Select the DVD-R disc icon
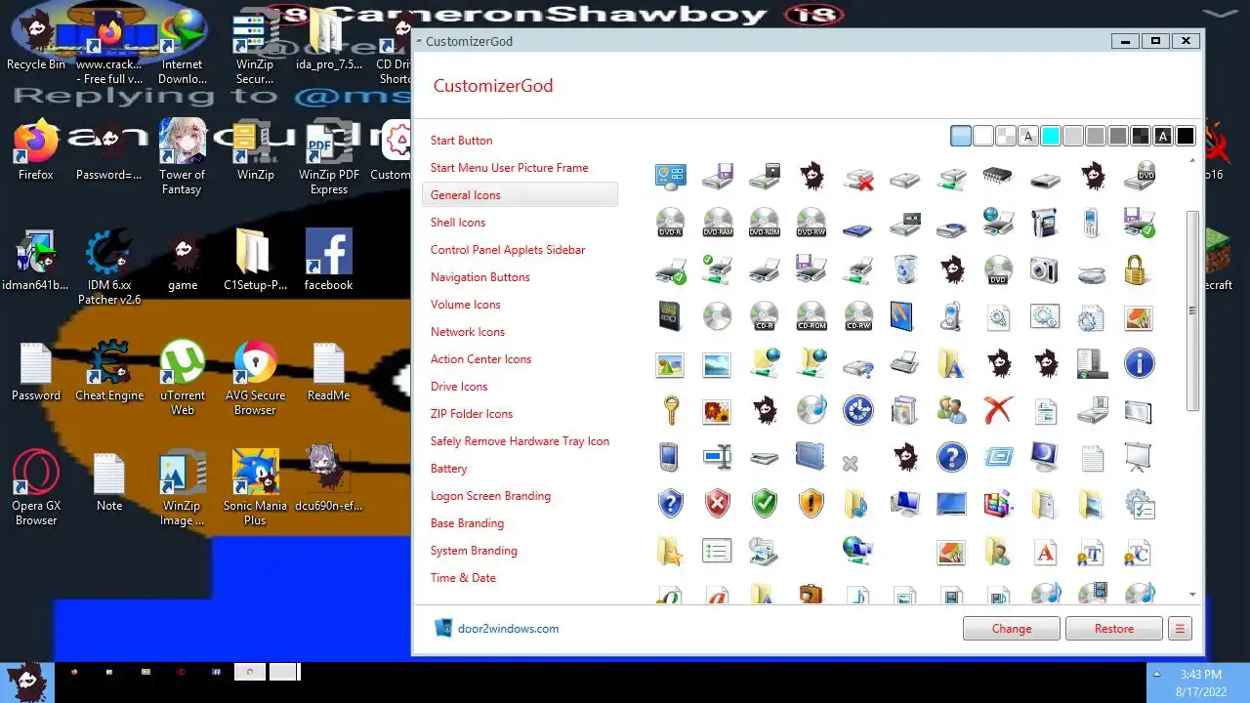The image size is (1250, 703). 671,224
